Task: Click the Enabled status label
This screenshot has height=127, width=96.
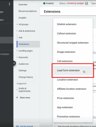Action: click(50, 3)
